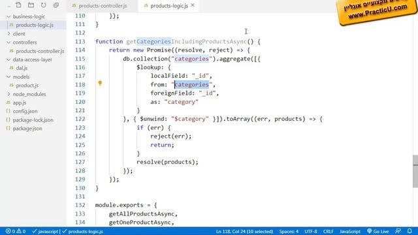Click "$category" in the $unwind stage
This screenshot has height=235, width=418.
pyautogui.click(x=190, y=119)
